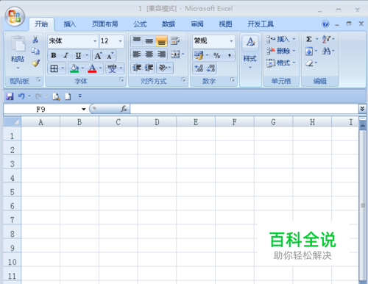Open Sort and Filter
The image size is (368, 284).
pos(326,39)
